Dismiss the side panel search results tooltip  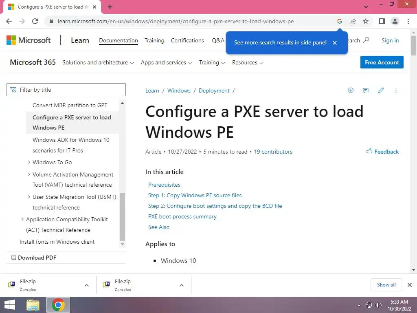[x=335, y=42]
